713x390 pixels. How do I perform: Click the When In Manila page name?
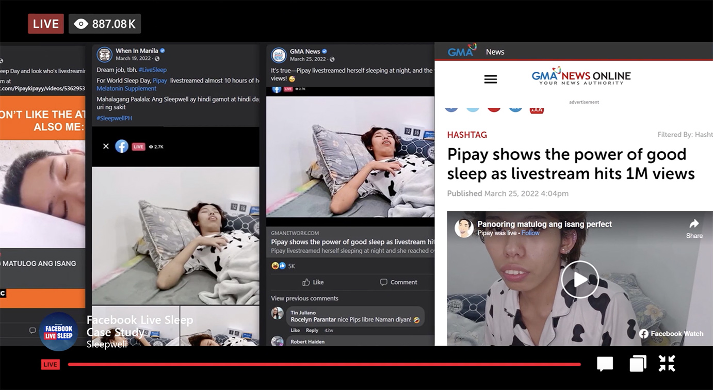pos(137,51)
